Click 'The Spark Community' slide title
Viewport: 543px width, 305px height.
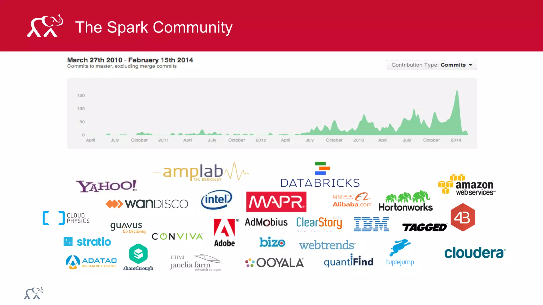(154, 27)
